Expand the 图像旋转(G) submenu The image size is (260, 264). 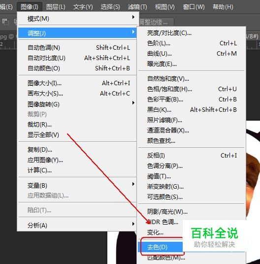pos(77,104)
